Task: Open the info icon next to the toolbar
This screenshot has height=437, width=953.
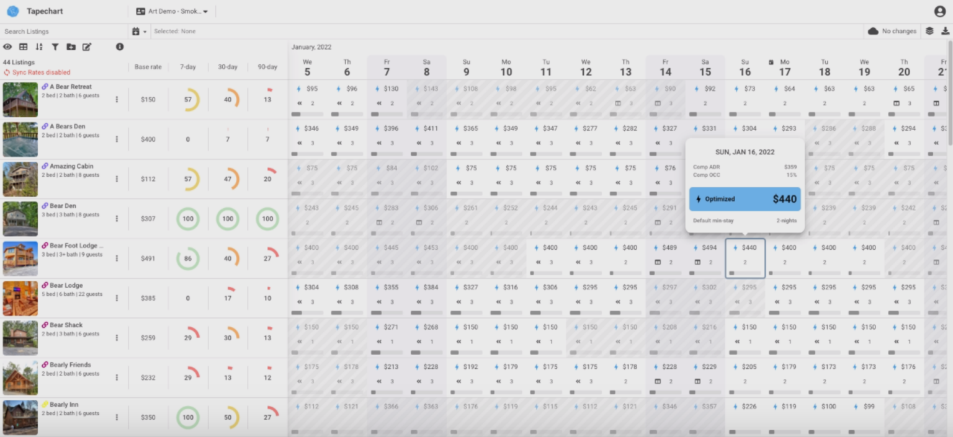Action: tap(120, 46)
